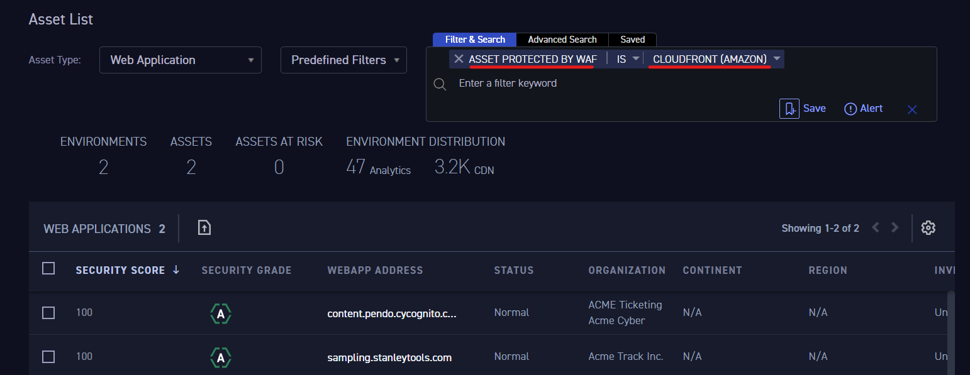Click Normal status in content.pendo row
This screenshot has width=970, height=375.
click(511, 313)
